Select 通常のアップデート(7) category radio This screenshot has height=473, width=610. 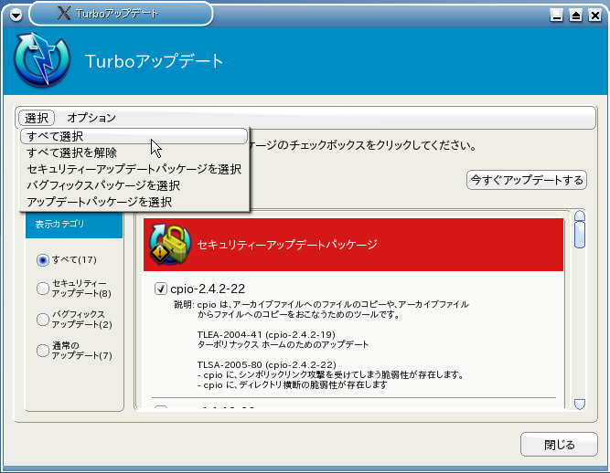(43, 351)
